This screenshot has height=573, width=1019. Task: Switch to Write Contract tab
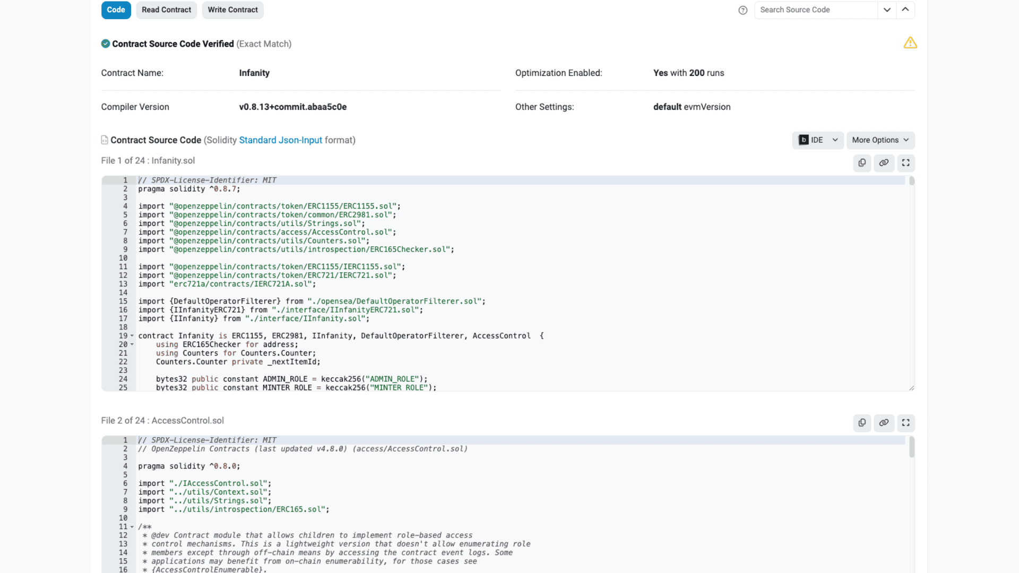point(232,10)
